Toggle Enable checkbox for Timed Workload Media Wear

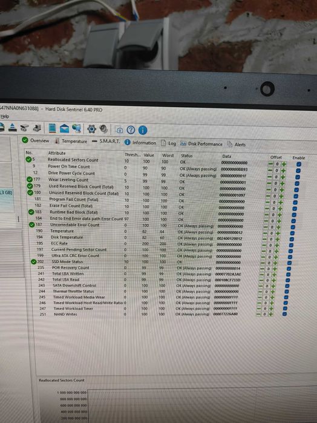click(286, 297)
